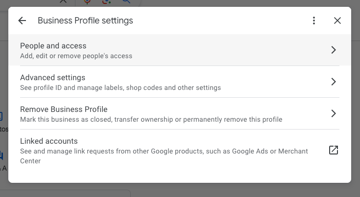Click the partially hidden Photos icon at left
360x197 pixels.
point(1,117)
